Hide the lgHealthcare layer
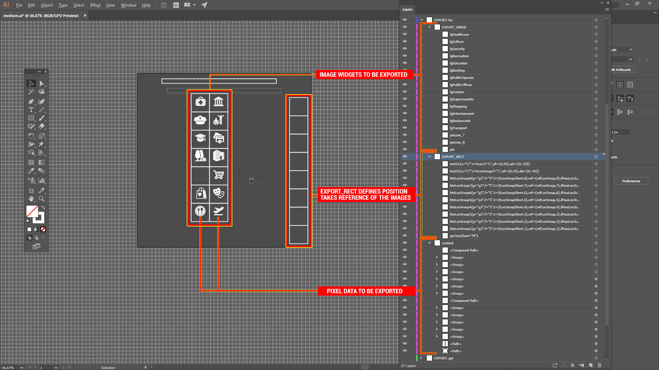 405,34
